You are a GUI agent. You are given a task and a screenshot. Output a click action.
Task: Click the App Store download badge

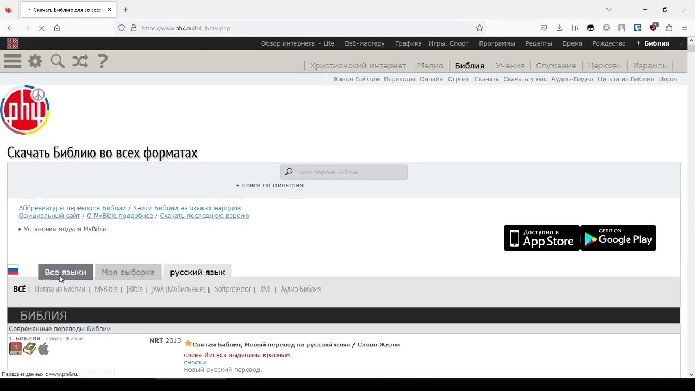(x=542, y=238)
